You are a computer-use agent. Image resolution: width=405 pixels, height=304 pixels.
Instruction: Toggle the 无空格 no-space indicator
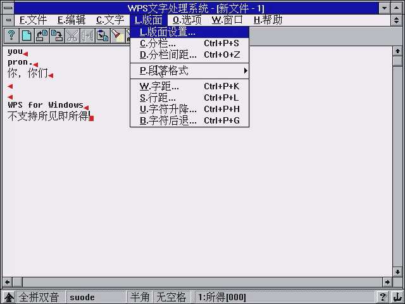tap(171, 297)
